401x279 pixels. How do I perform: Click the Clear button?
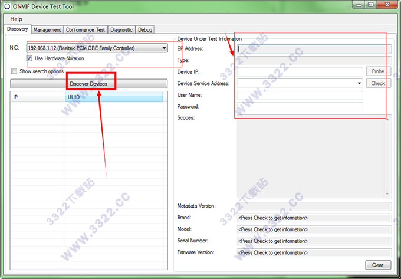pos(378,265)
